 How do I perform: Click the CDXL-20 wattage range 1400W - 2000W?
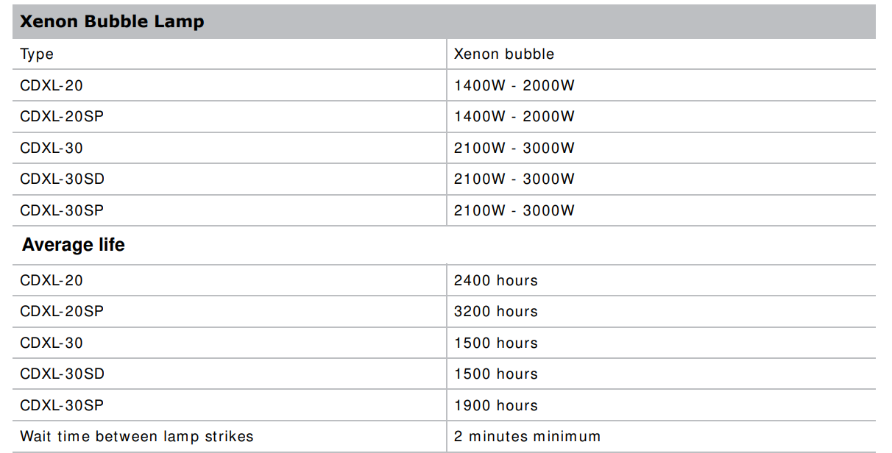coord(514,85)
